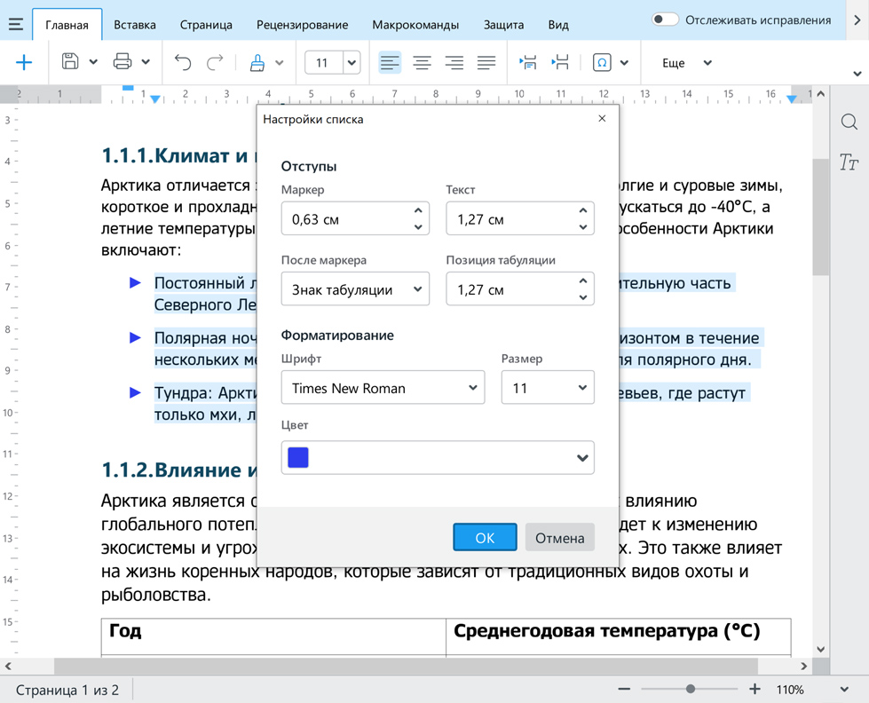Click the center text alignment icon
This screenshot has height=703, width=869.
tap(422, 62)
